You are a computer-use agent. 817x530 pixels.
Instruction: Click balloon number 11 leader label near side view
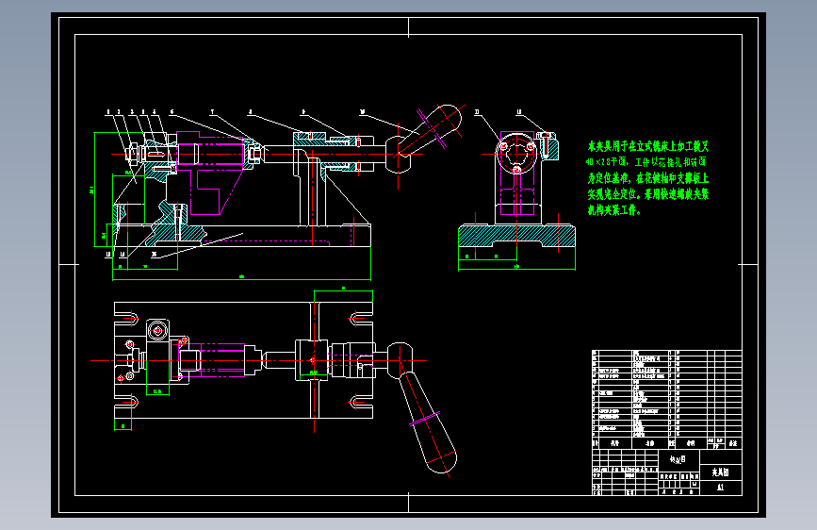[x=477, y=112]
